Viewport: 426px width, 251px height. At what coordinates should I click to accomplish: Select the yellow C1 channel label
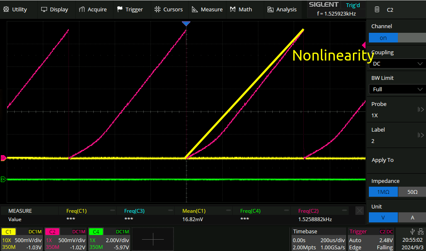coord(8,232)
